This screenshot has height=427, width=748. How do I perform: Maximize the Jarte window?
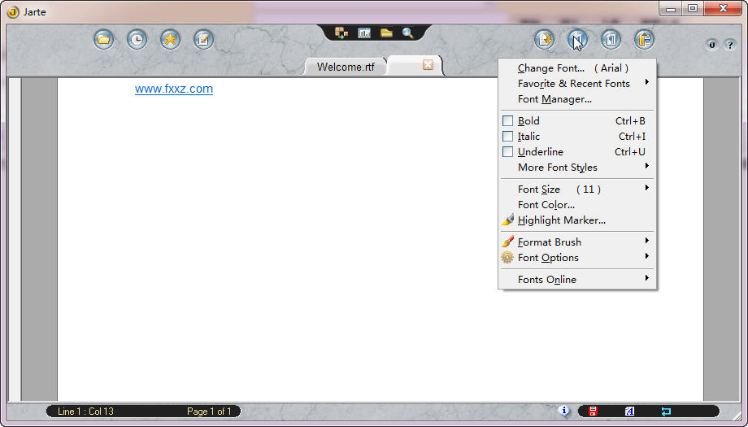click(693, 8)
